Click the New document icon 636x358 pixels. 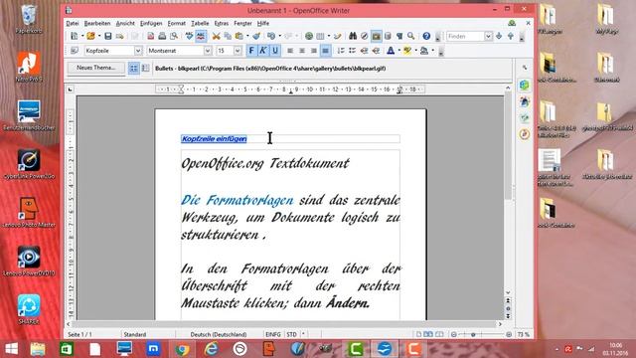pyautogui.click(x=75, y=37)
